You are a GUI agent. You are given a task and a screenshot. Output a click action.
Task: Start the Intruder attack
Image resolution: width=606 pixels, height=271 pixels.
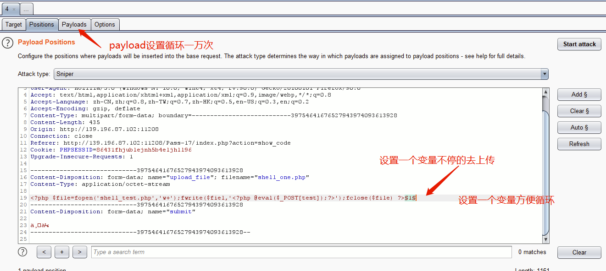[579, 44]
